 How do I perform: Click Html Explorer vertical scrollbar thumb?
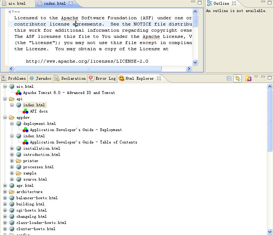tap(270, 120)
